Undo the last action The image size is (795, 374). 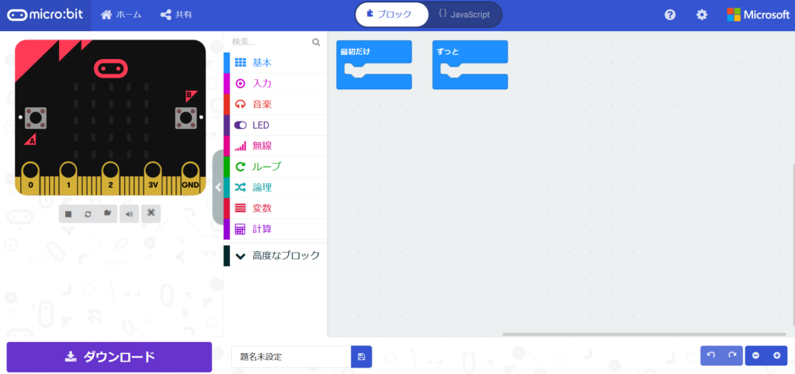coord(711,355)
